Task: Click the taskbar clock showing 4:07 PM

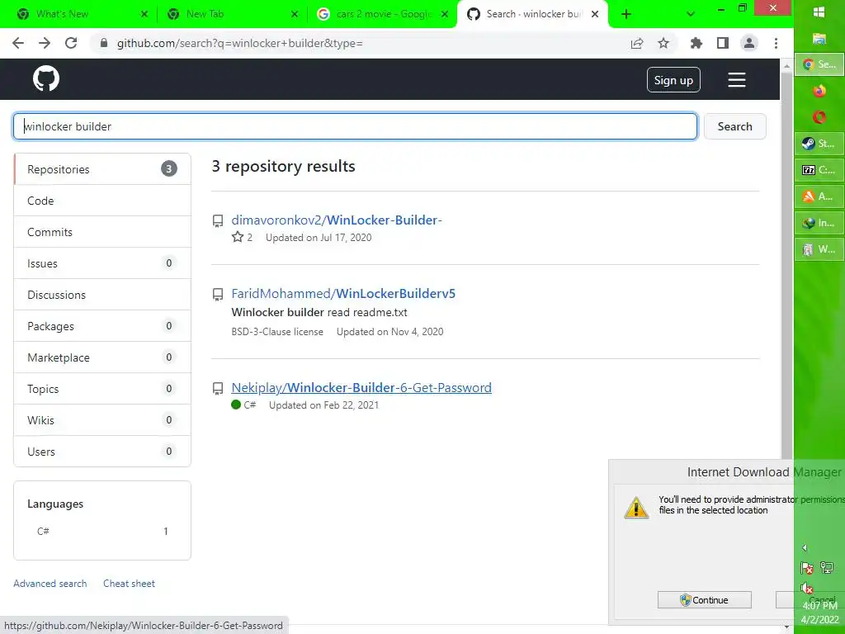Action: click(819, 606)
